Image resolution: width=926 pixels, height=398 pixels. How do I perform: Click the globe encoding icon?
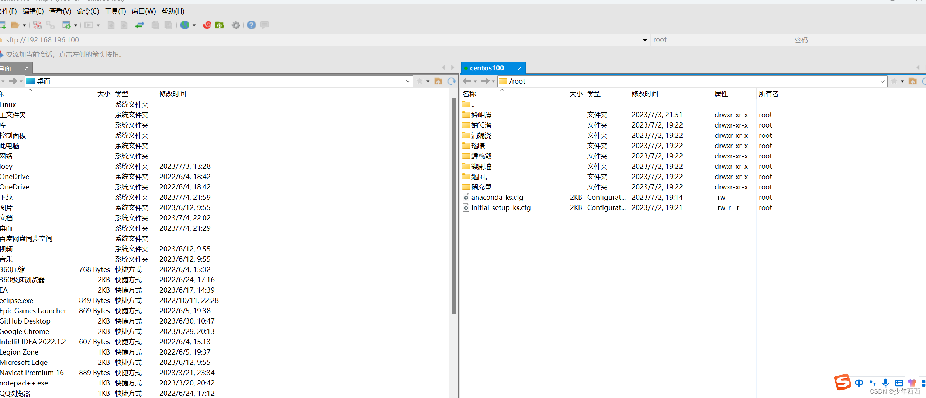pos(185,25)
